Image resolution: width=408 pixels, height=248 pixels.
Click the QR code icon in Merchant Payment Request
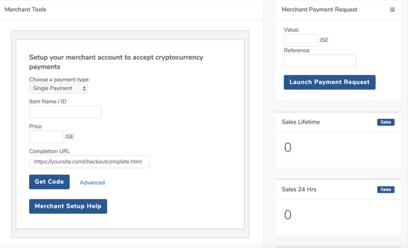coord(392,10)
